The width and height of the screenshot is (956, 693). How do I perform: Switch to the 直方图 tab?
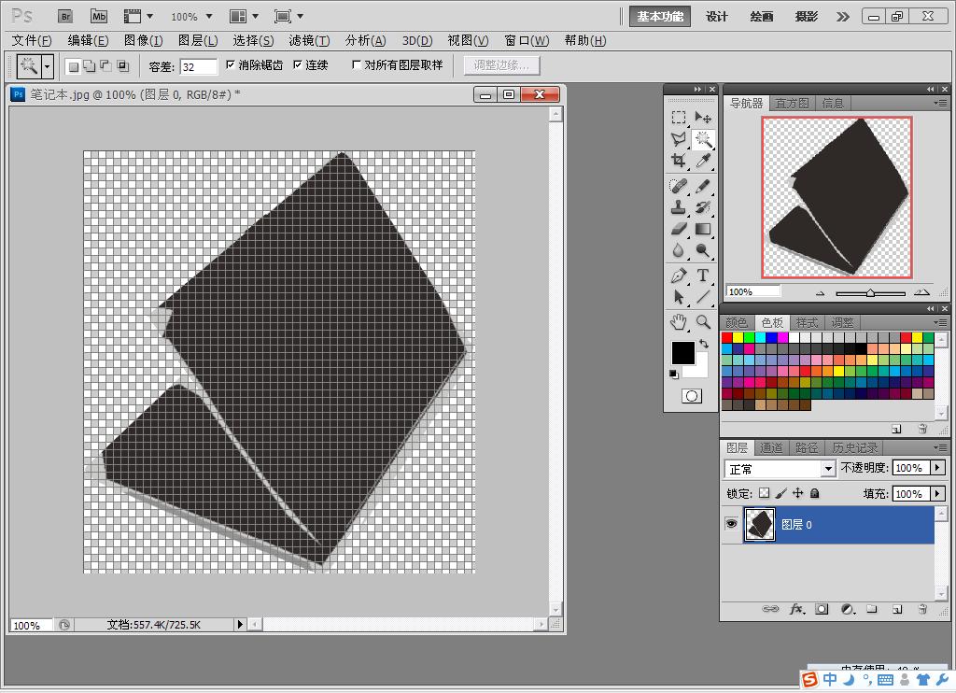click(792, 103)
